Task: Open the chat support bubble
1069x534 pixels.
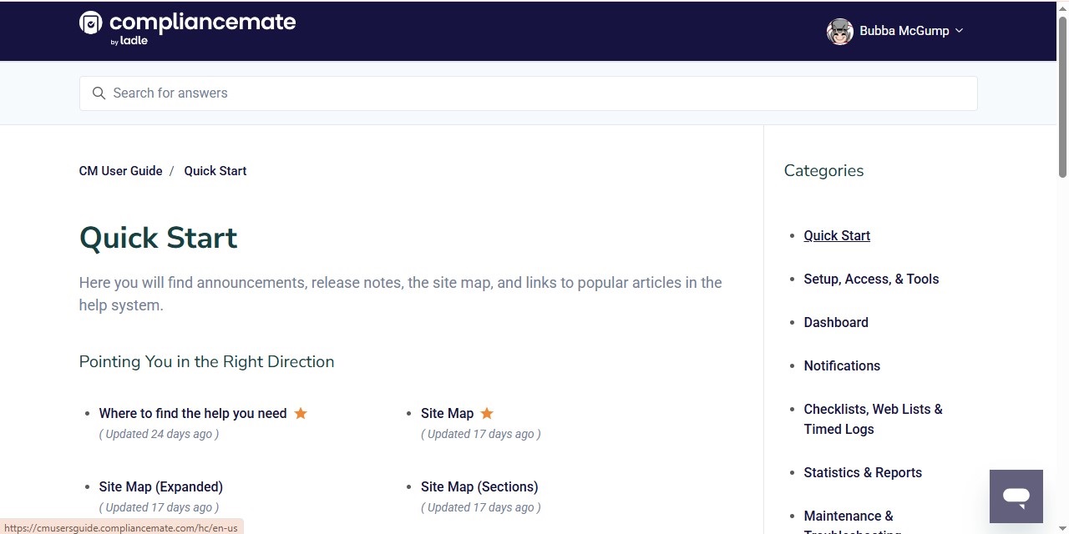Action: [x=1016, y=496]
